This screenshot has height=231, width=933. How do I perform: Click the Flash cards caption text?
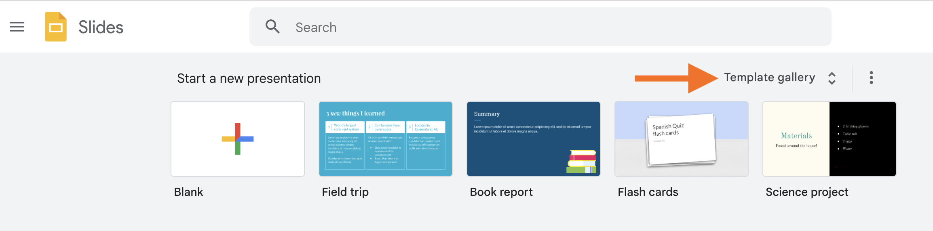point(648,192)
